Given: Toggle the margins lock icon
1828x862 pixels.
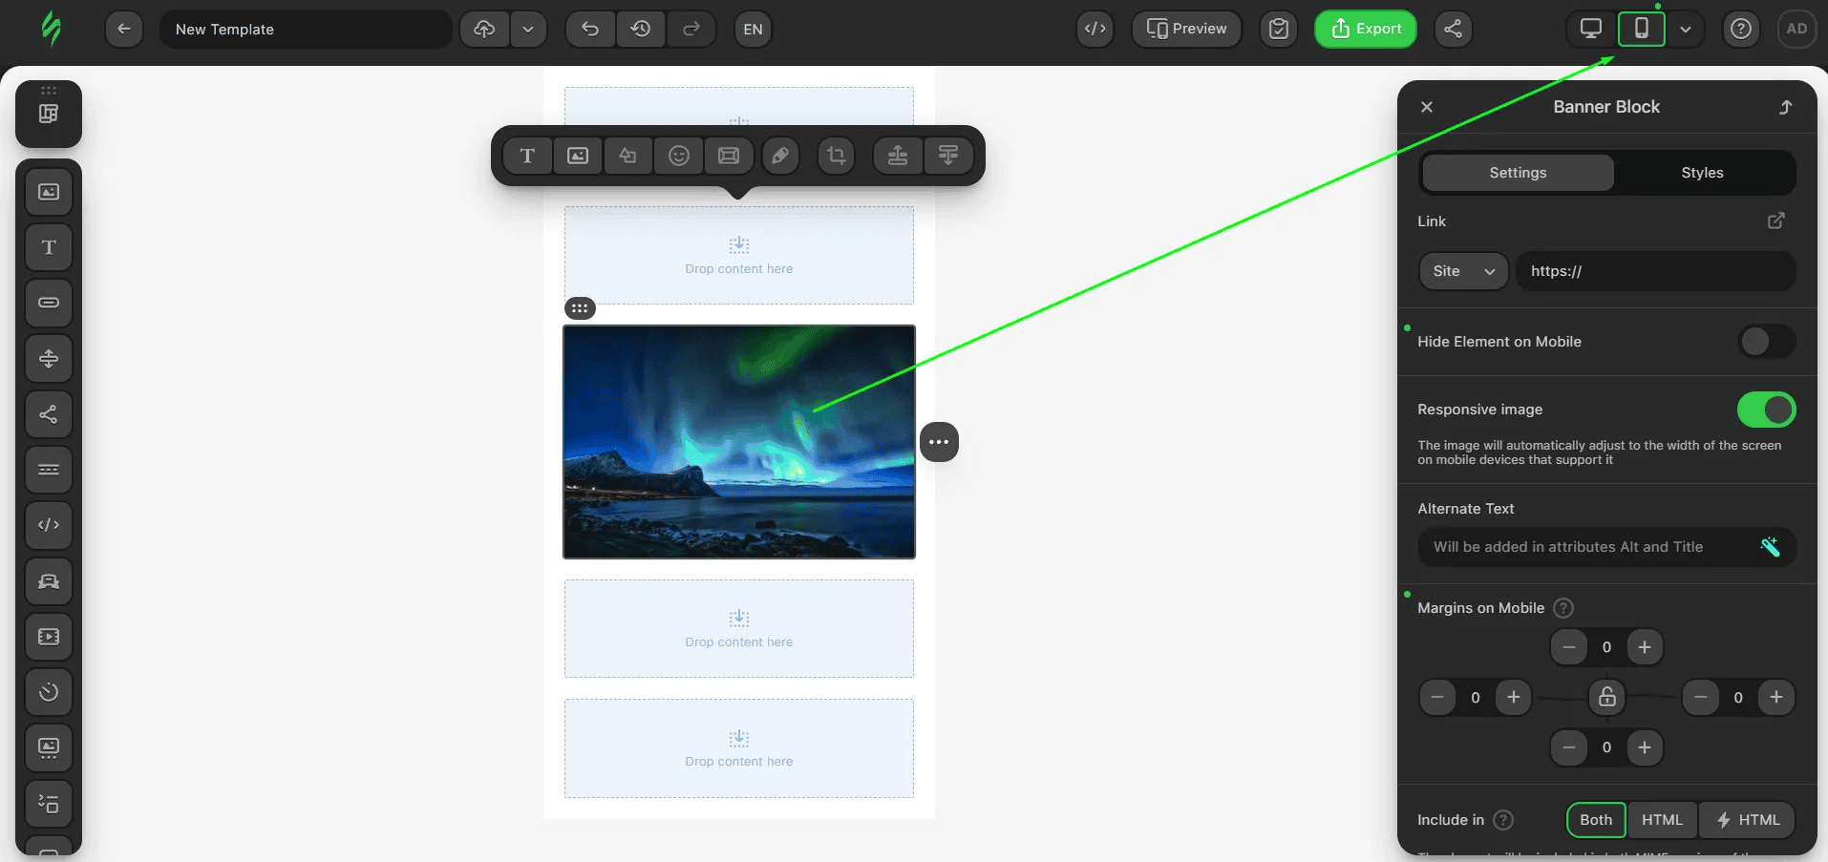Looking at the screenshot, I should click(x=1607, y=697).
